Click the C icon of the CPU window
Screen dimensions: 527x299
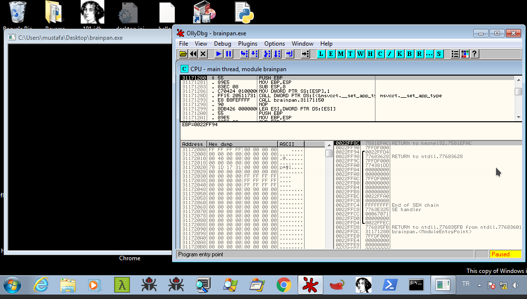(184, 69)
